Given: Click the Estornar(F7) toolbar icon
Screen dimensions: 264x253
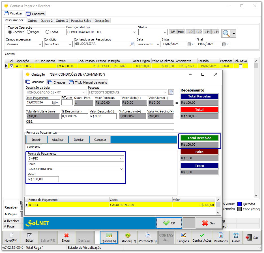Looking at the screenshot, I should click(x=127, y=235).
